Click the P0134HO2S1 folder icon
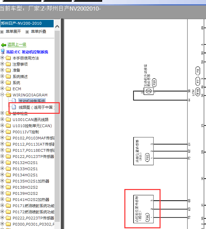 point(8,175)
